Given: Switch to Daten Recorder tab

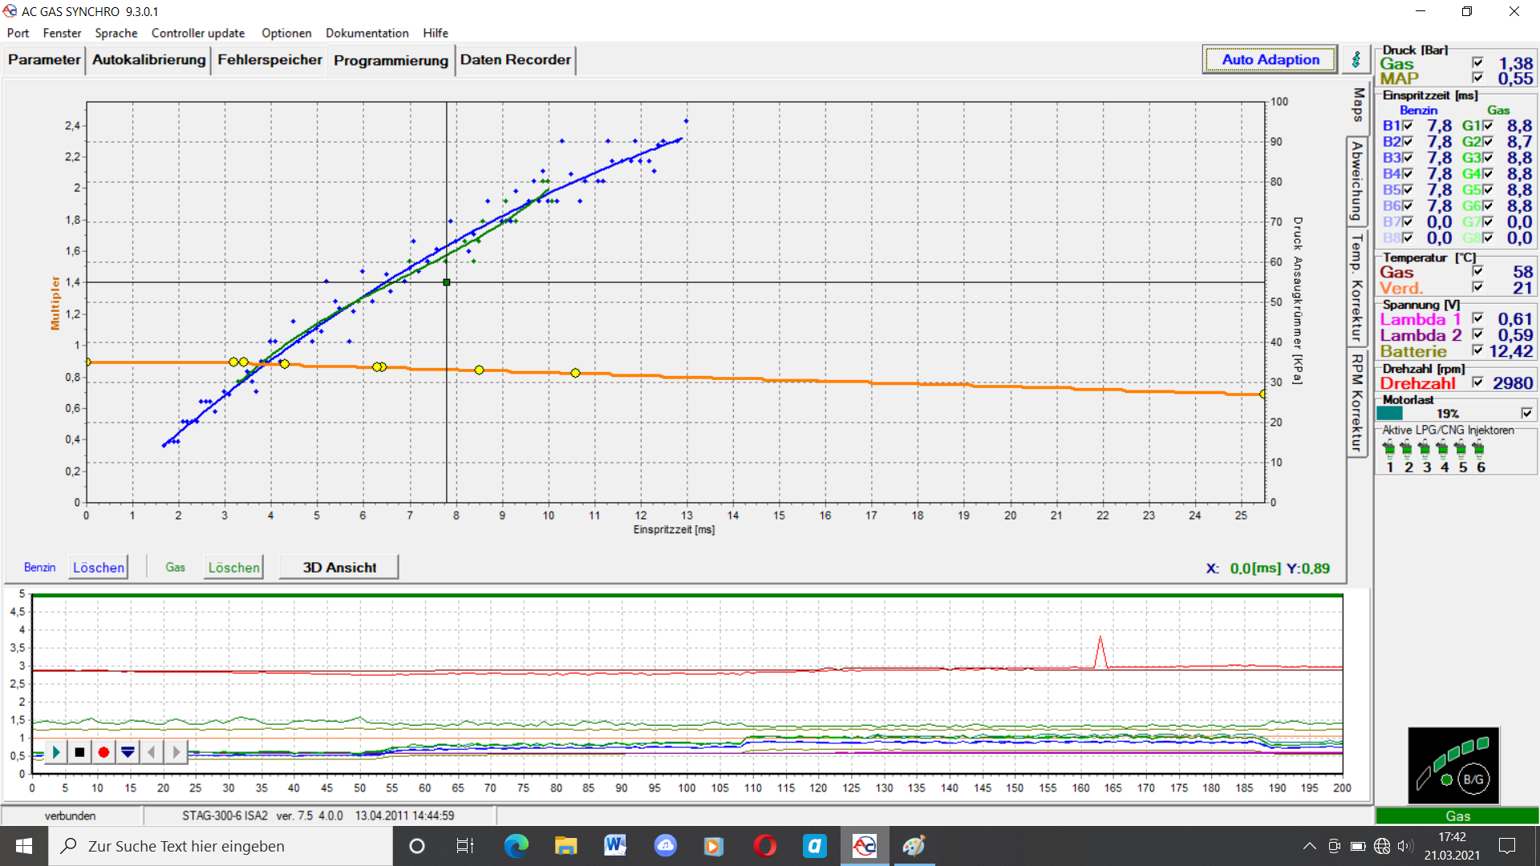Looking at the screenshot, I should 516,60.
